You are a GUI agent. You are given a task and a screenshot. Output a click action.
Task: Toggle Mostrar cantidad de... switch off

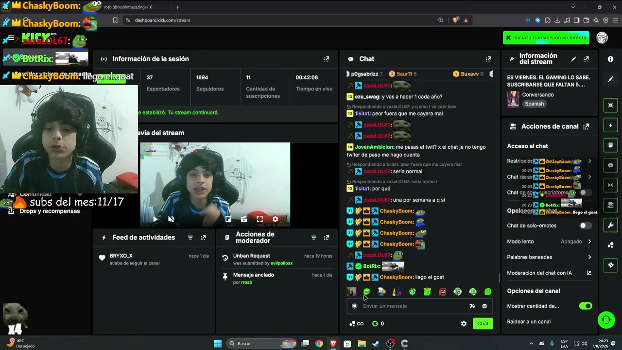click(x=586, y=306)
